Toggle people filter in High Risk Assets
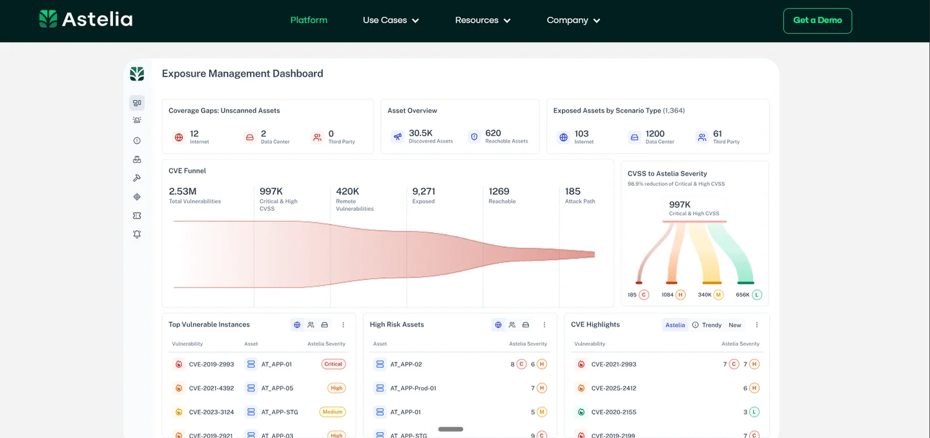 coord(512,325)
